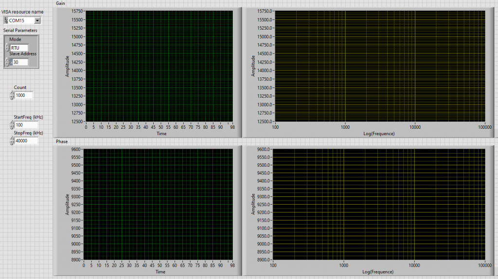Open the Mode selector showing RTU

(19, 48)
